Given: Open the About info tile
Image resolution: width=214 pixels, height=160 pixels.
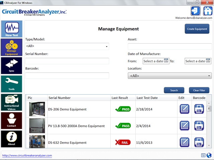Looking at the screenshot, I should point(12,139).
